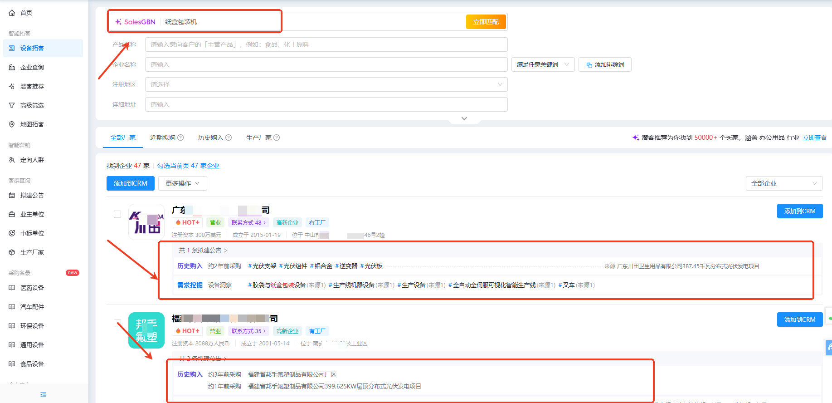This screenshot has width=832, height=403.
Task: Select the 高级筛选 funnel icon
Action: pyautogui.click(x=12, y=105)
